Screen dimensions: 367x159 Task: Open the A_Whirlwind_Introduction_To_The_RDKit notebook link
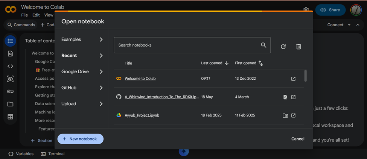[162, 97]
